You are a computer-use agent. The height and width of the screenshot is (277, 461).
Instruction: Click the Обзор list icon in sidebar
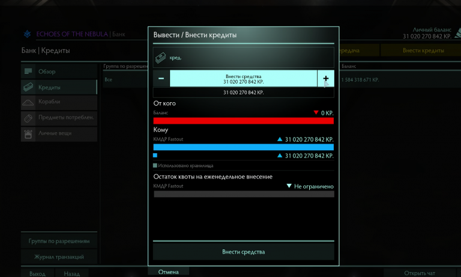tap(28, 72)
